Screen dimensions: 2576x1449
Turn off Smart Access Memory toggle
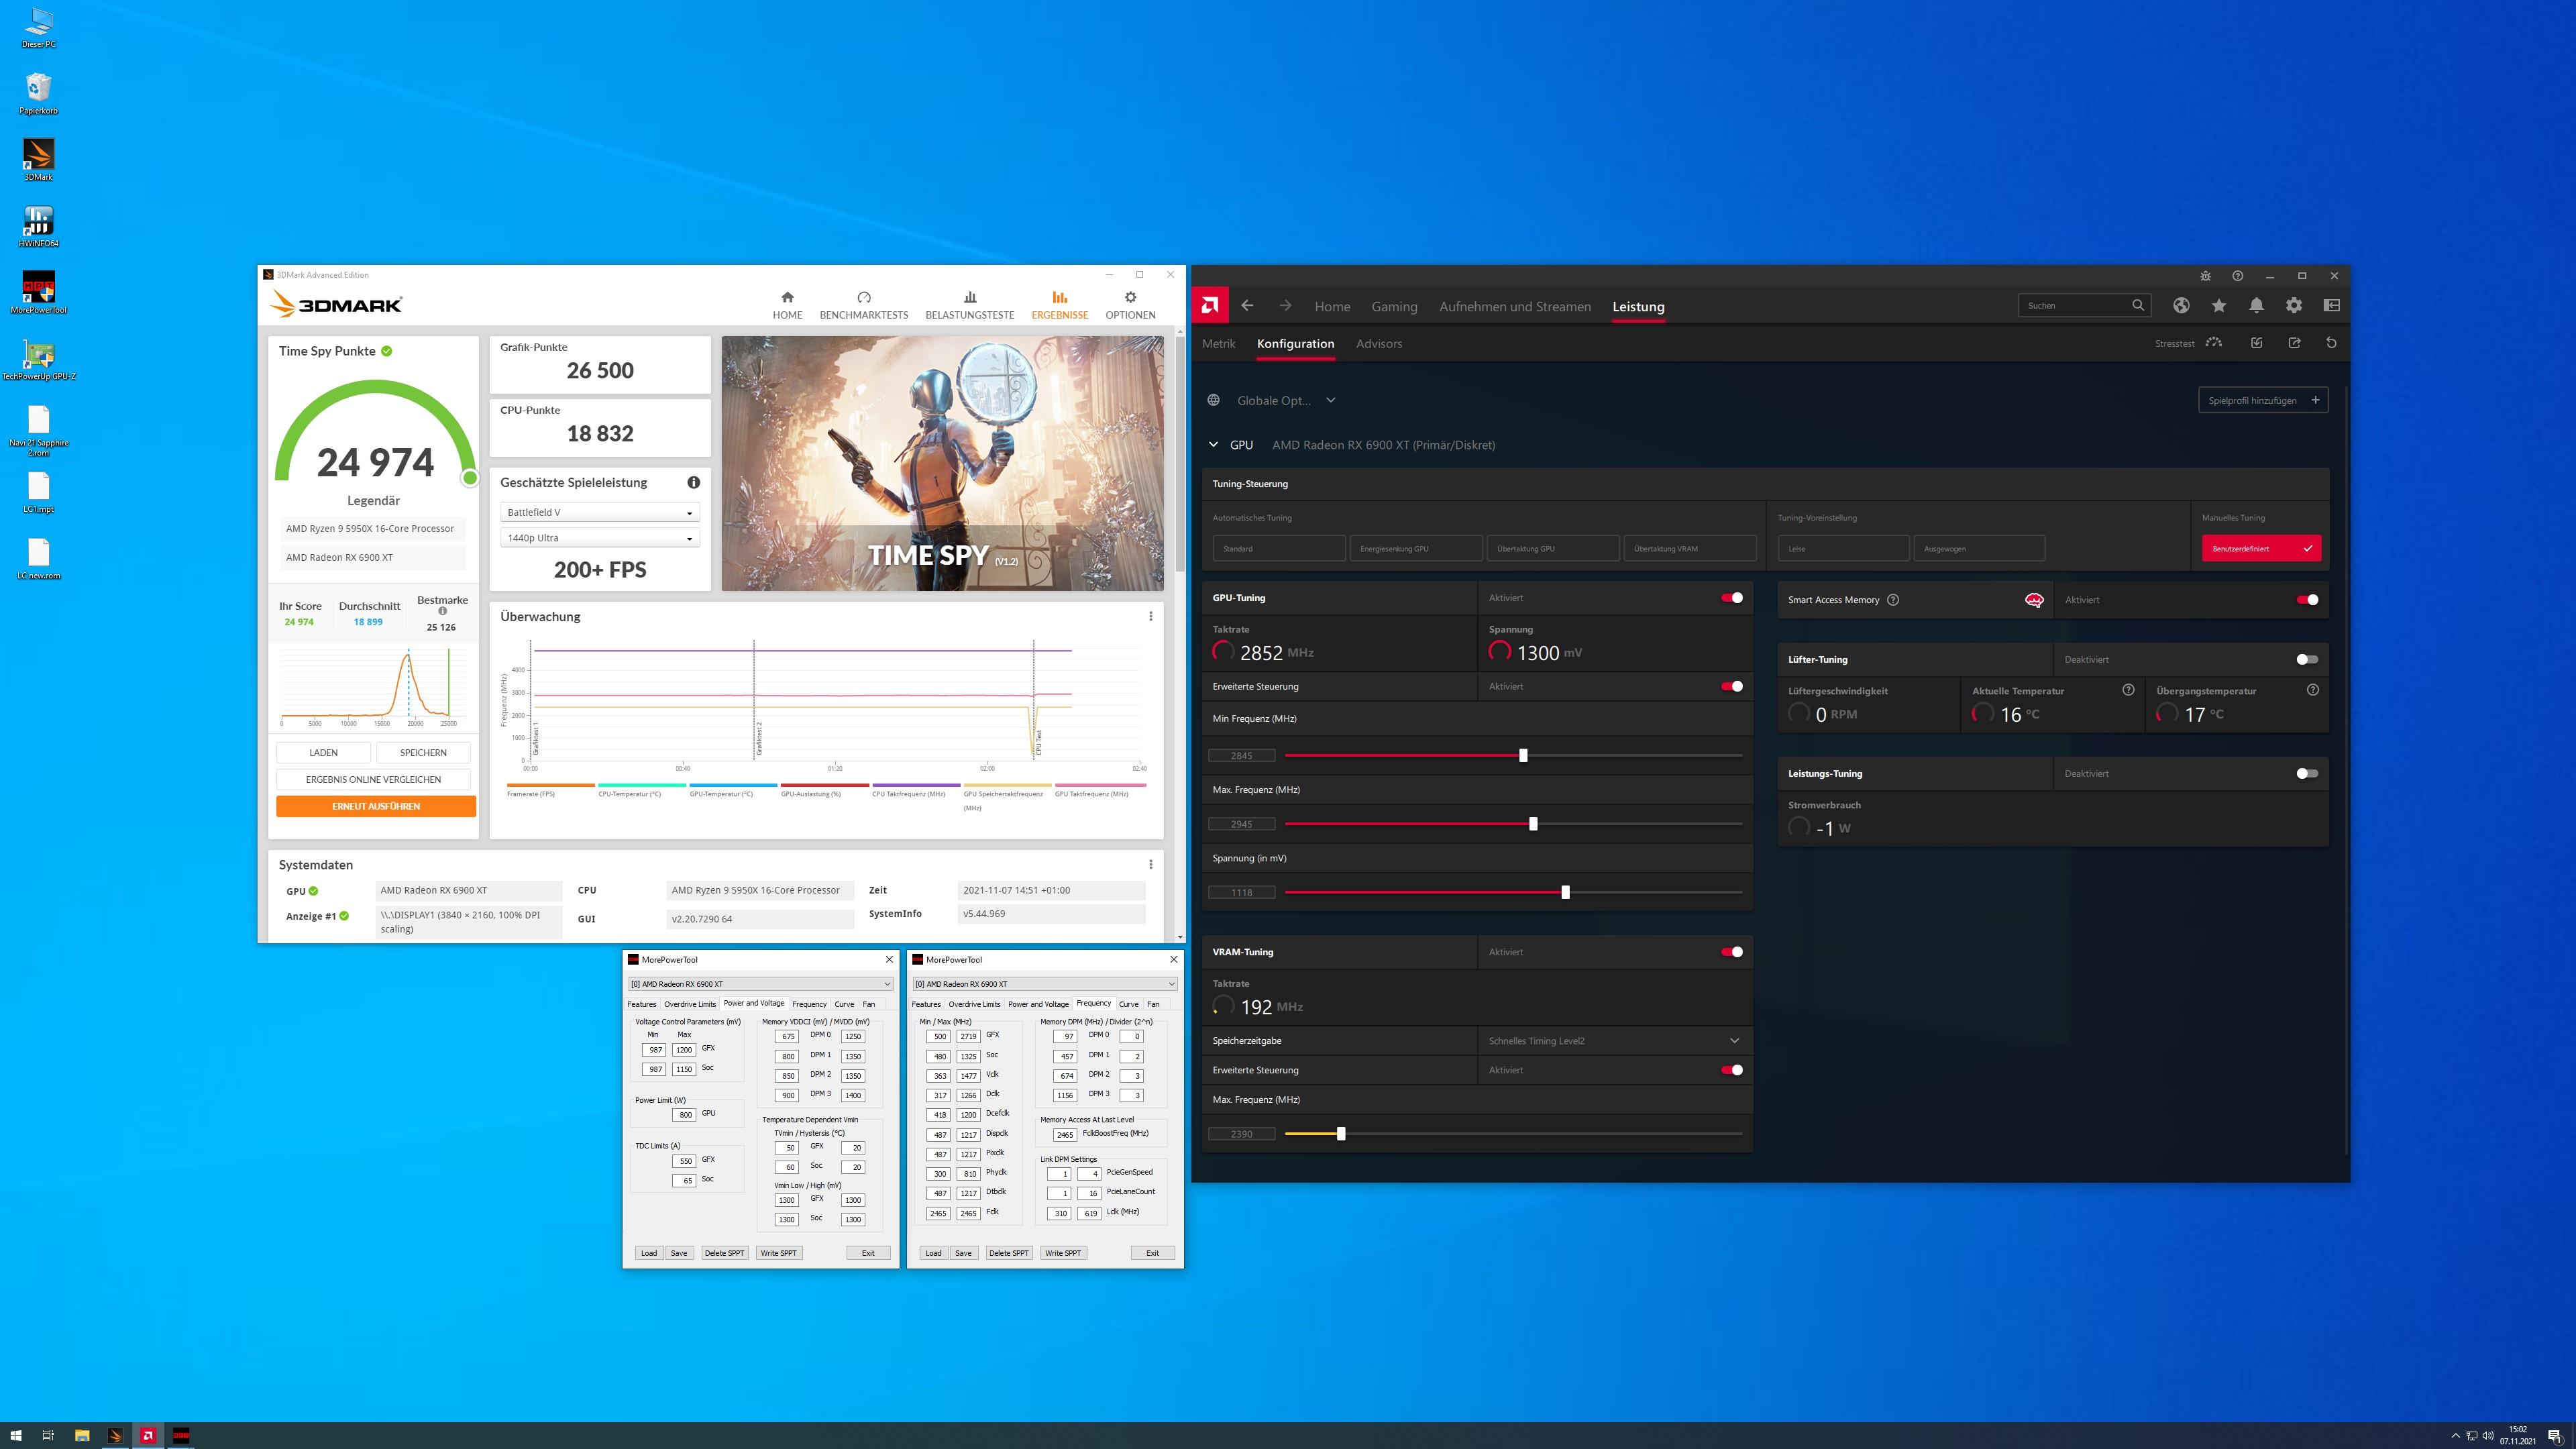coord(2307,600)
